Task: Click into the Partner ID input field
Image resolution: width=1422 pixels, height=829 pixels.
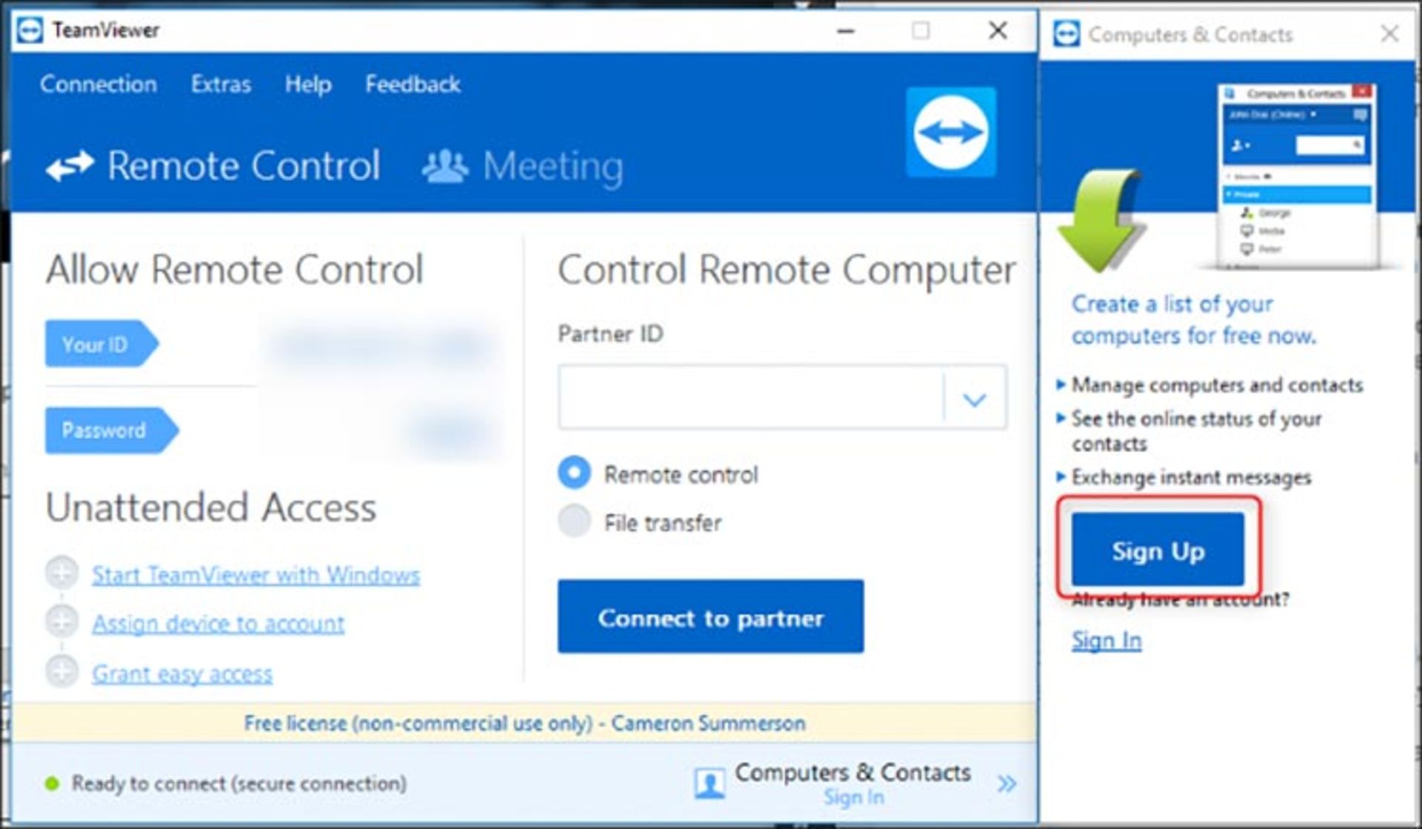Action: (x=751, y=398)
